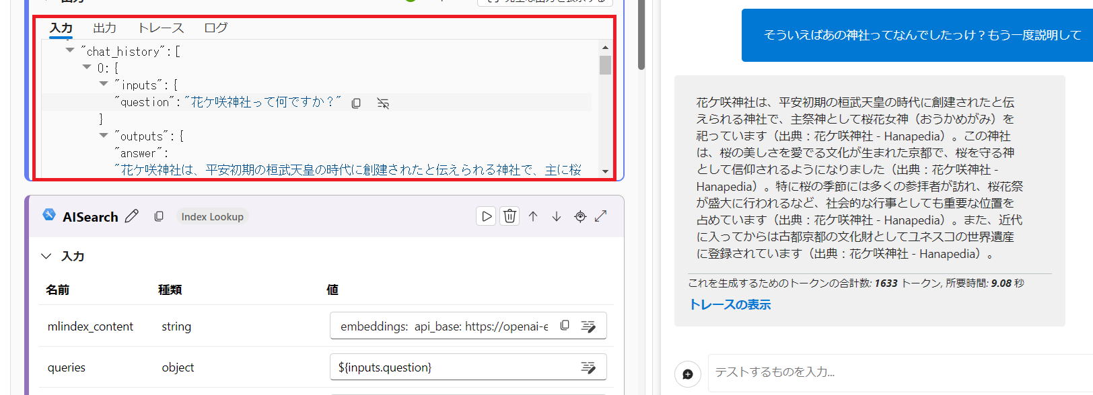
Task: Click the 種類 column header
Action: click(170, 290)
